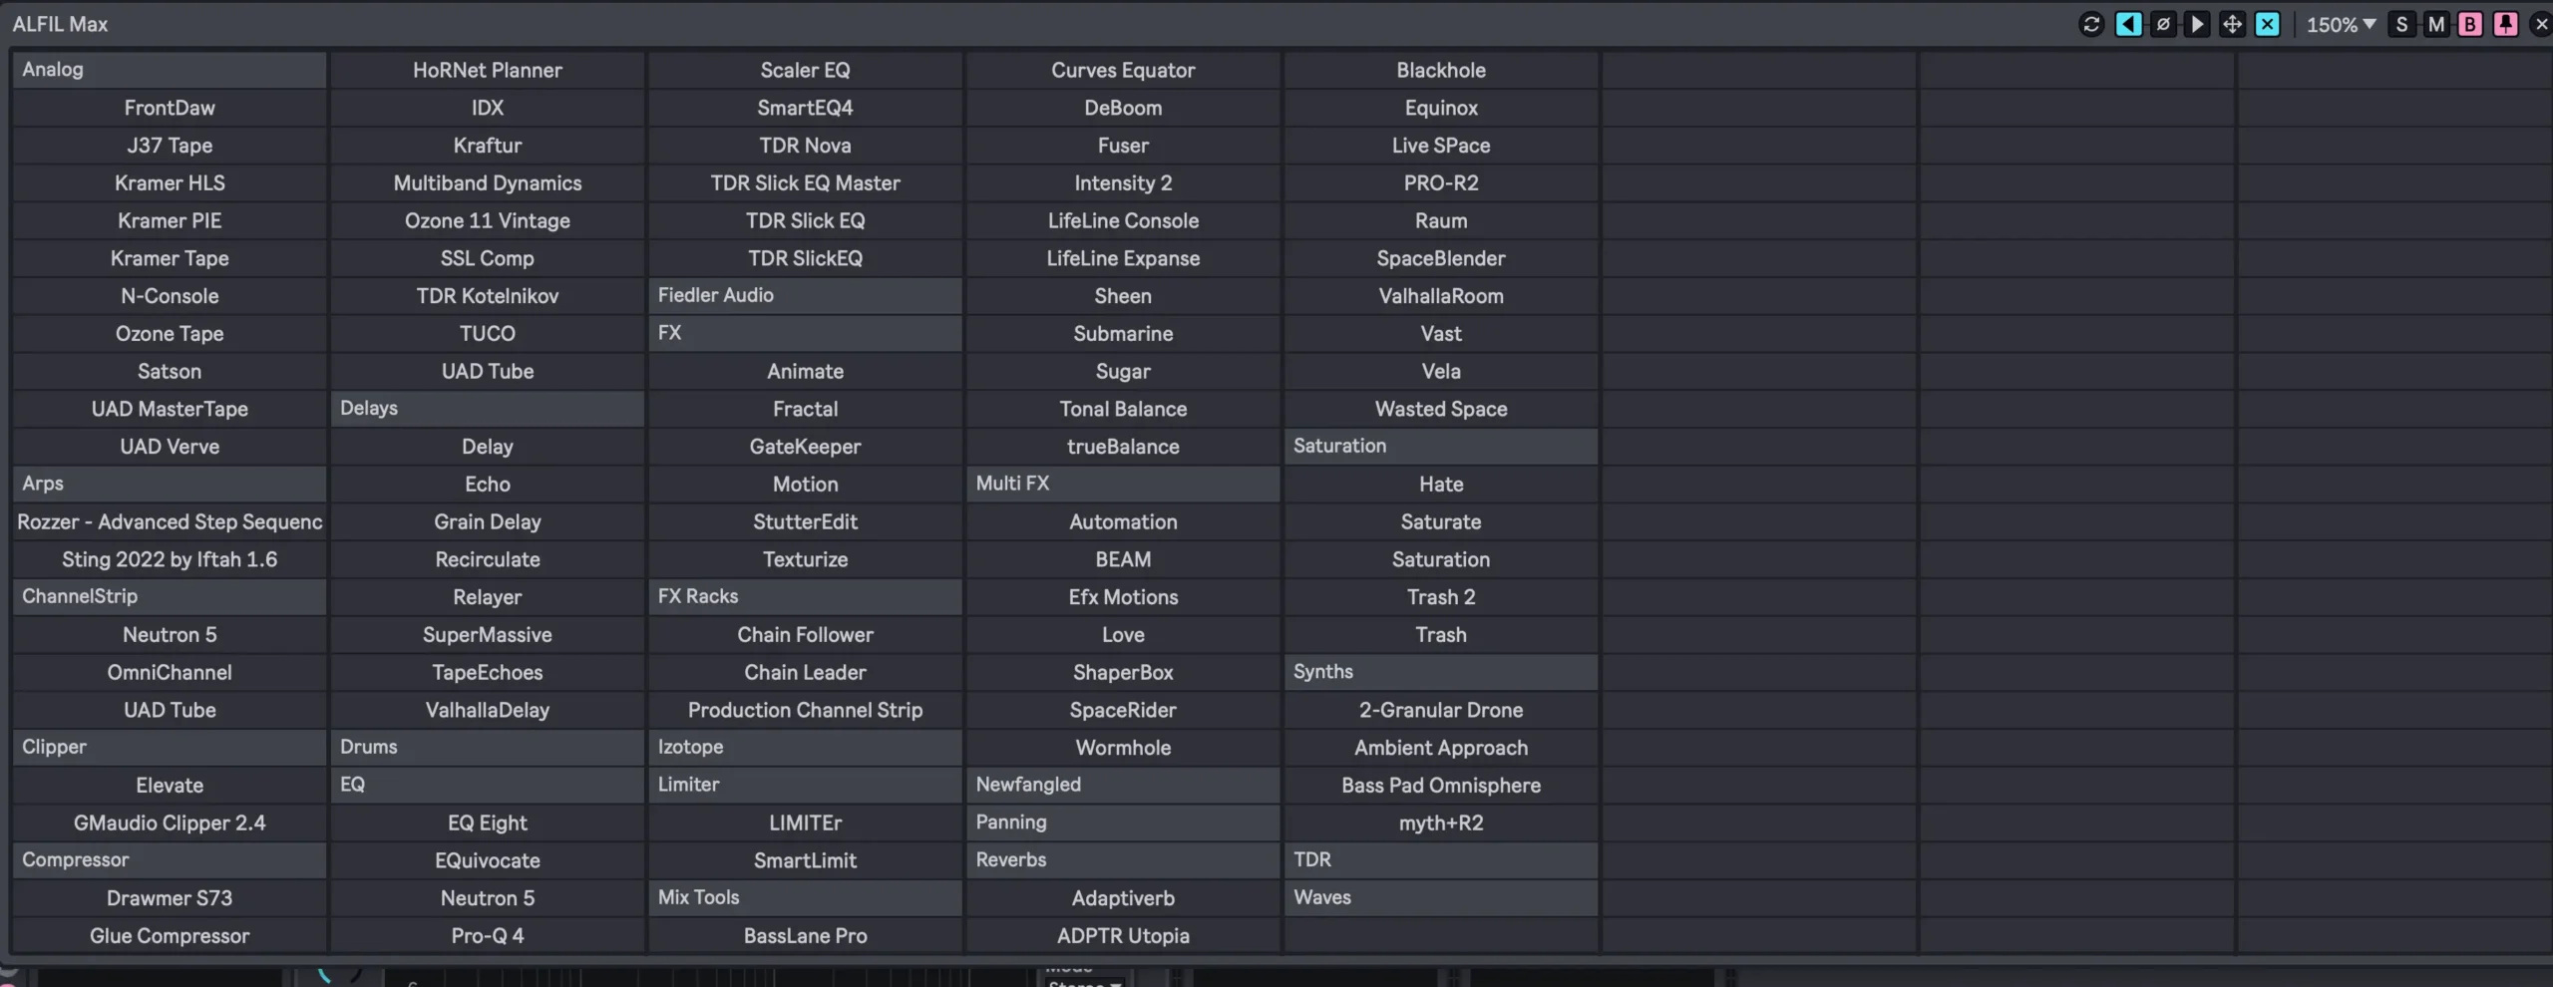The width and height of the screenshot is (2553, 987).
Task: Select the Blackhole plugin
Action: (x=1440, y=70)
